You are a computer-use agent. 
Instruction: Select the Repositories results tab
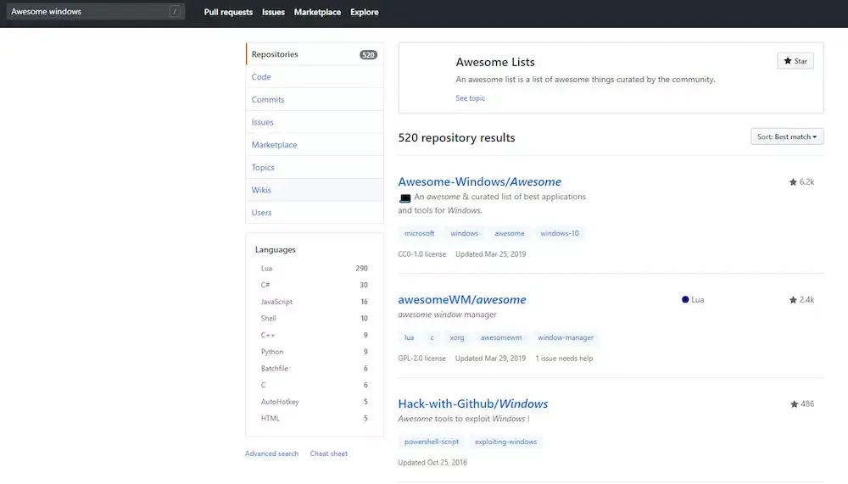point(315,54)
